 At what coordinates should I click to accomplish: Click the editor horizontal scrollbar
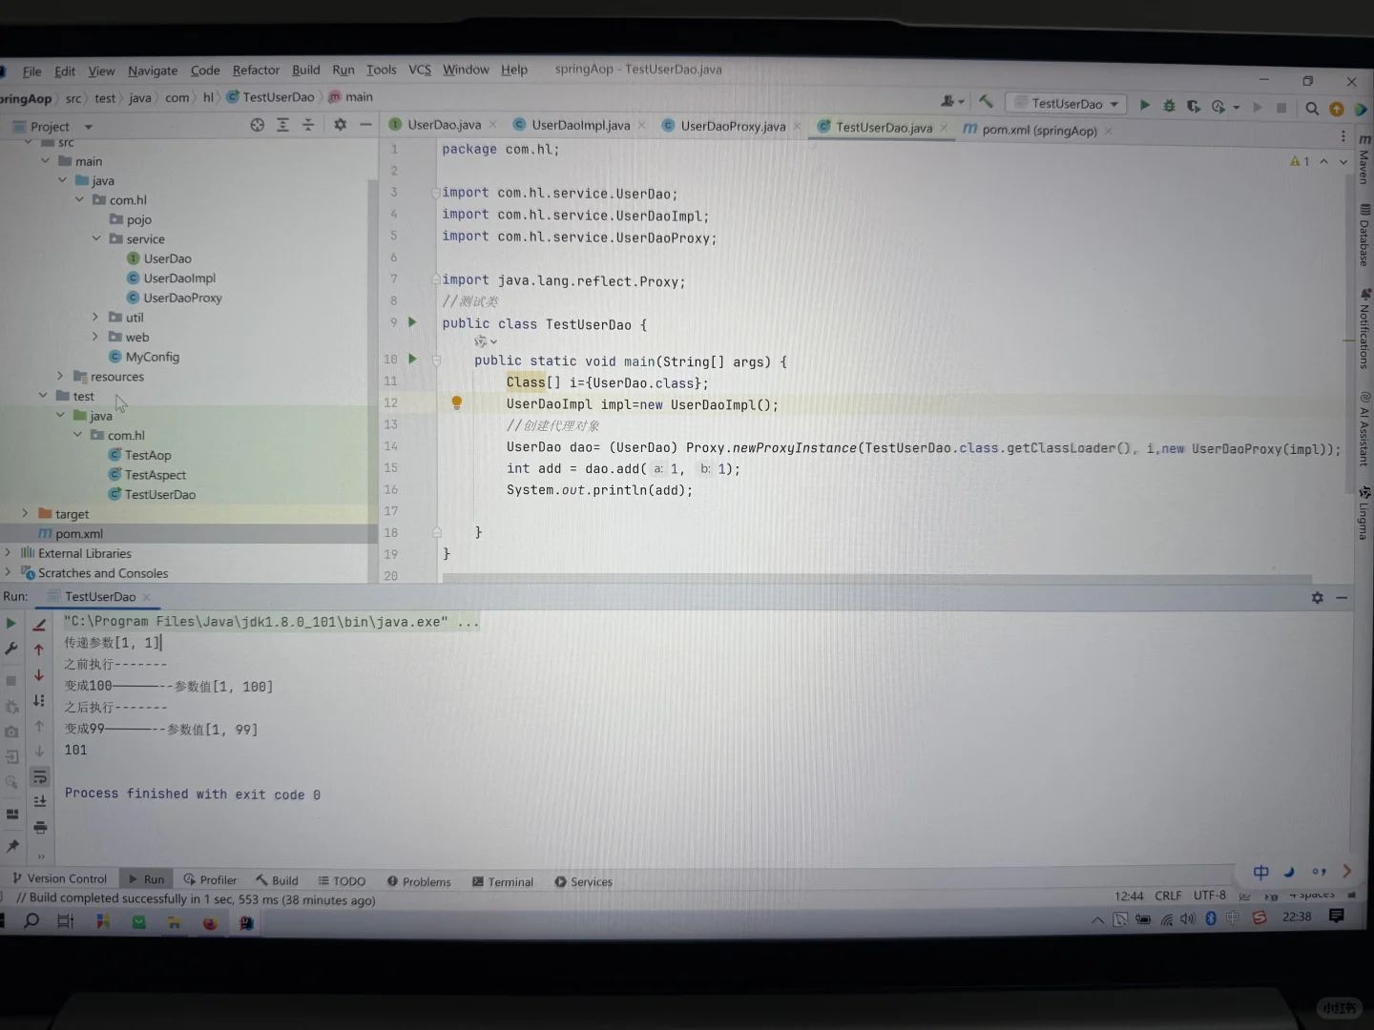[876, 579]
